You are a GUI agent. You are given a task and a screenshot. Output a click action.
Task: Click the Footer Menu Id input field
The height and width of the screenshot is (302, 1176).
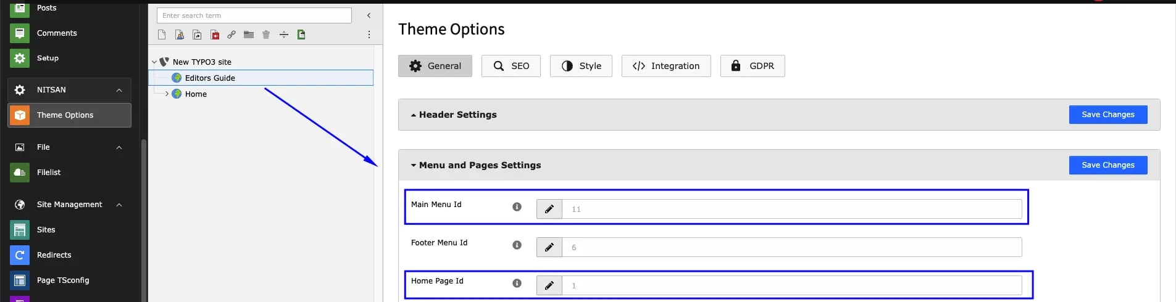pyautogui.click(x=792, y=247)
